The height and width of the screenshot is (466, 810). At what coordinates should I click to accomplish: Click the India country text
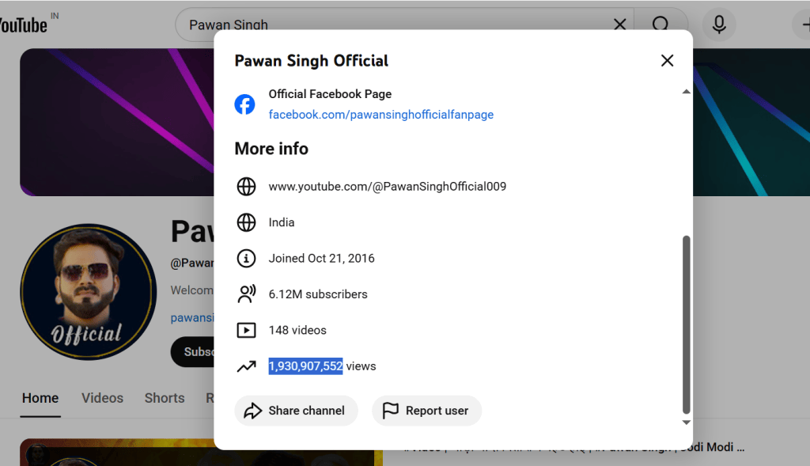coord(282,222)
